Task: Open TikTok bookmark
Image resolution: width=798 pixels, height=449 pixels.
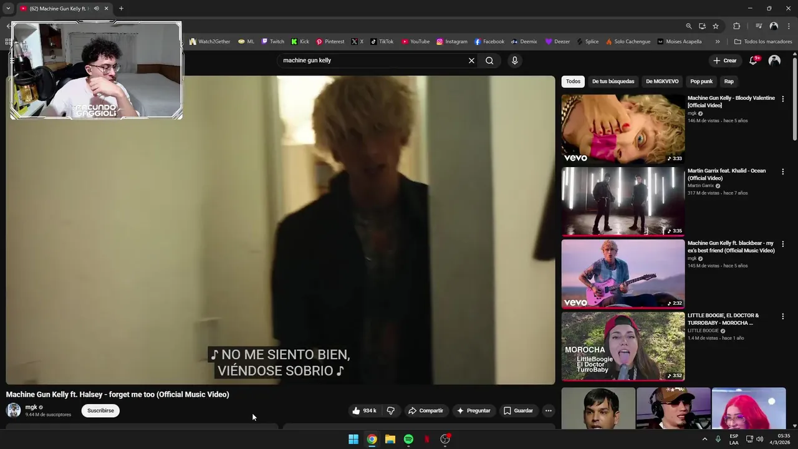Action: pos(382,42)
